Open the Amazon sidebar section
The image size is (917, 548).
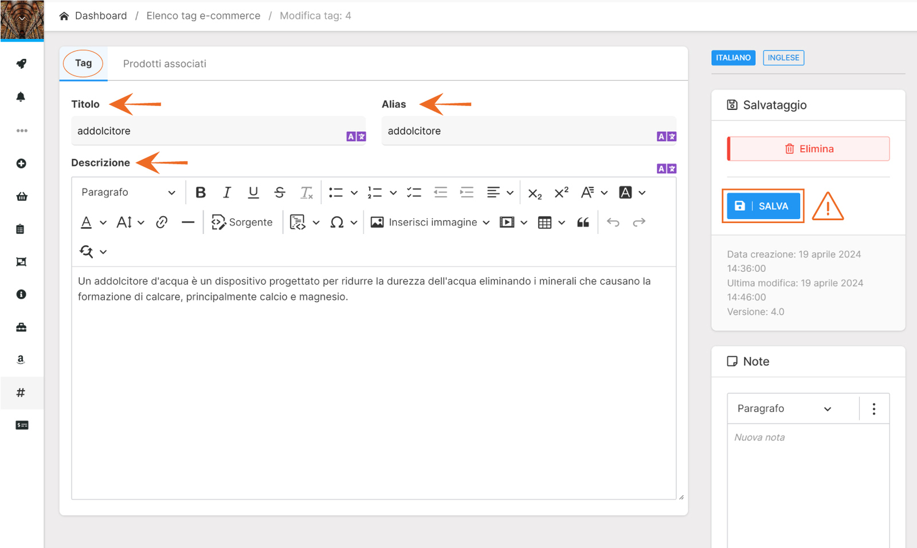pyautogui.click(x=21, y=360)
